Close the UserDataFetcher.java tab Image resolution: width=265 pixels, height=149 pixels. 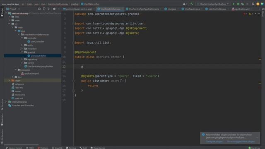(123, 9)
